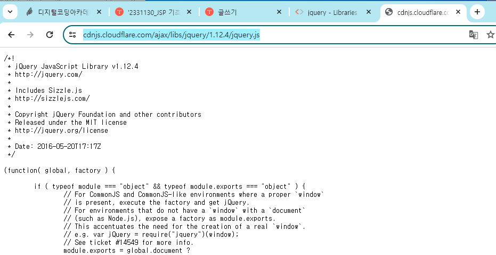The width and height of the screenshot is (496, 255).
Task: Open the tab search dropdown arrow
Action: (x=10, y=12)
